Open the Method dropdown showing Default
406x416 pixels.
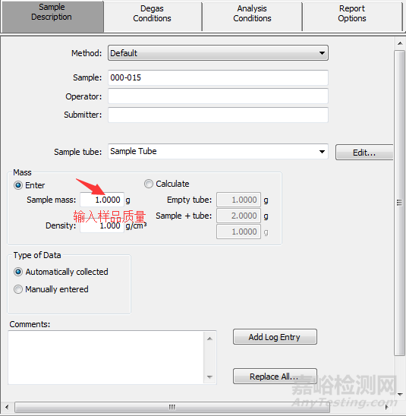(218, 53)
